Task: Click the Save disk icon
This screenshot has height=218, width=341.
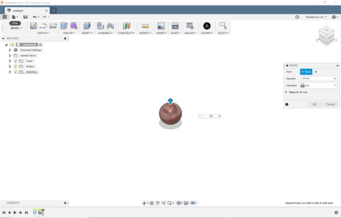Action: tap(26, 17)
